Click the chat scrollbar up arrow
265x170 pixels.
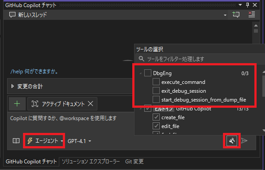point(256,26)
